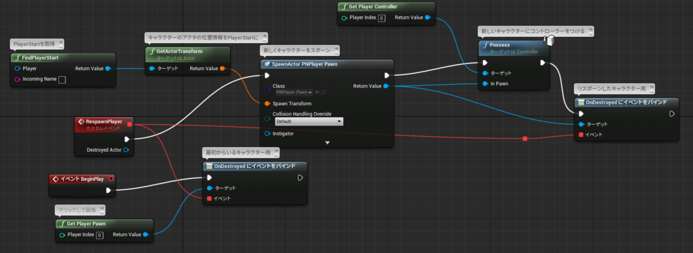Click SpawnActor execution output pin
This screenshot has height=253, width=693.
[386, 76]
